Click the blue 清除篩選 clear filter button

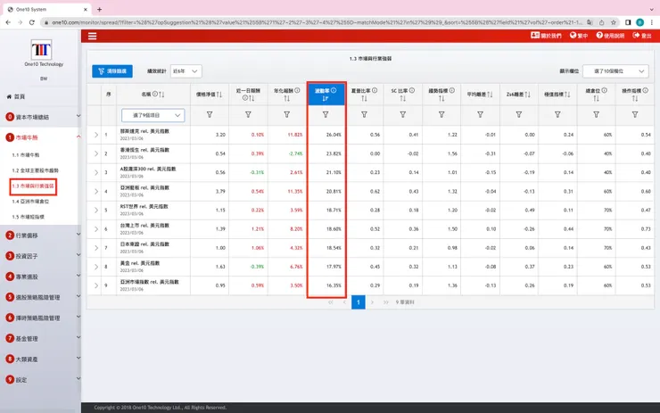[x=112, y=71]
